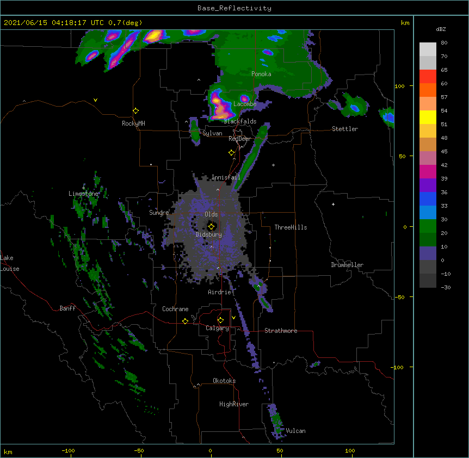Pick the purple 36-39 dBZ legend swatch
The height and width of the screenshot is (458, 469).
pos(428,185)
